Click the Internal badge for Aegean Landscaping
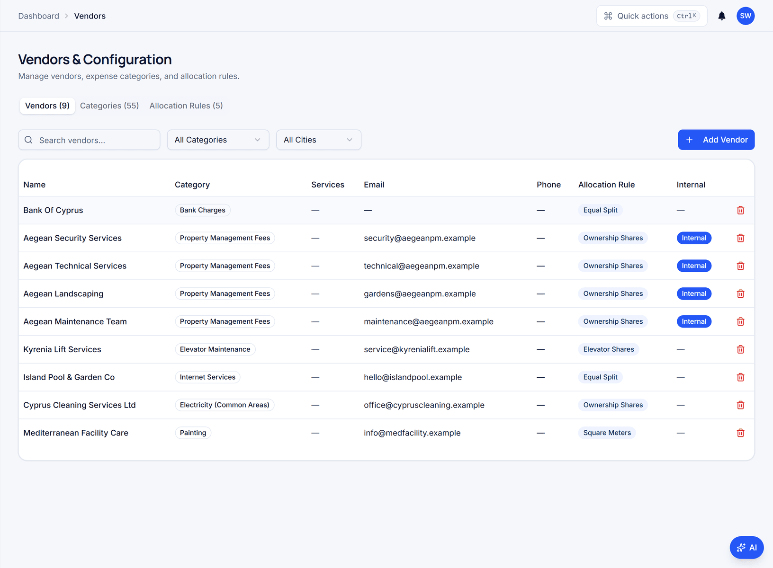 (x=694, y=294)
